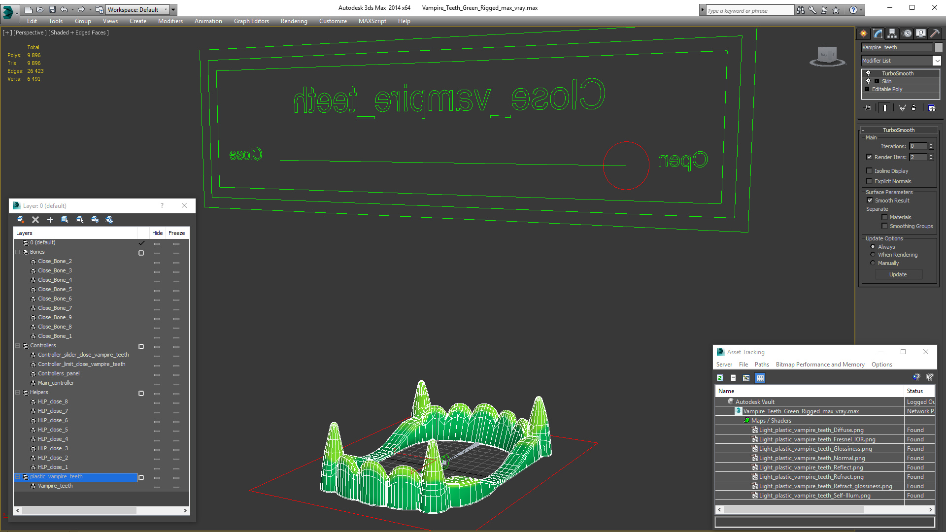Open the Hierarchy command panel tab
This screenshot has height=532, width=946.
892,33
